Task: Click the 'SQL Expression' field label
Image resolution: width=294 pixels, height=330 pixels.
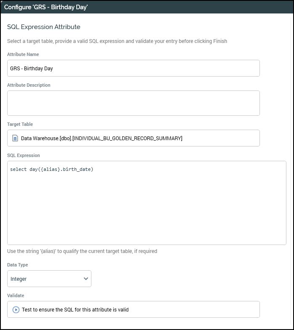Action: [x=24, y=155]
